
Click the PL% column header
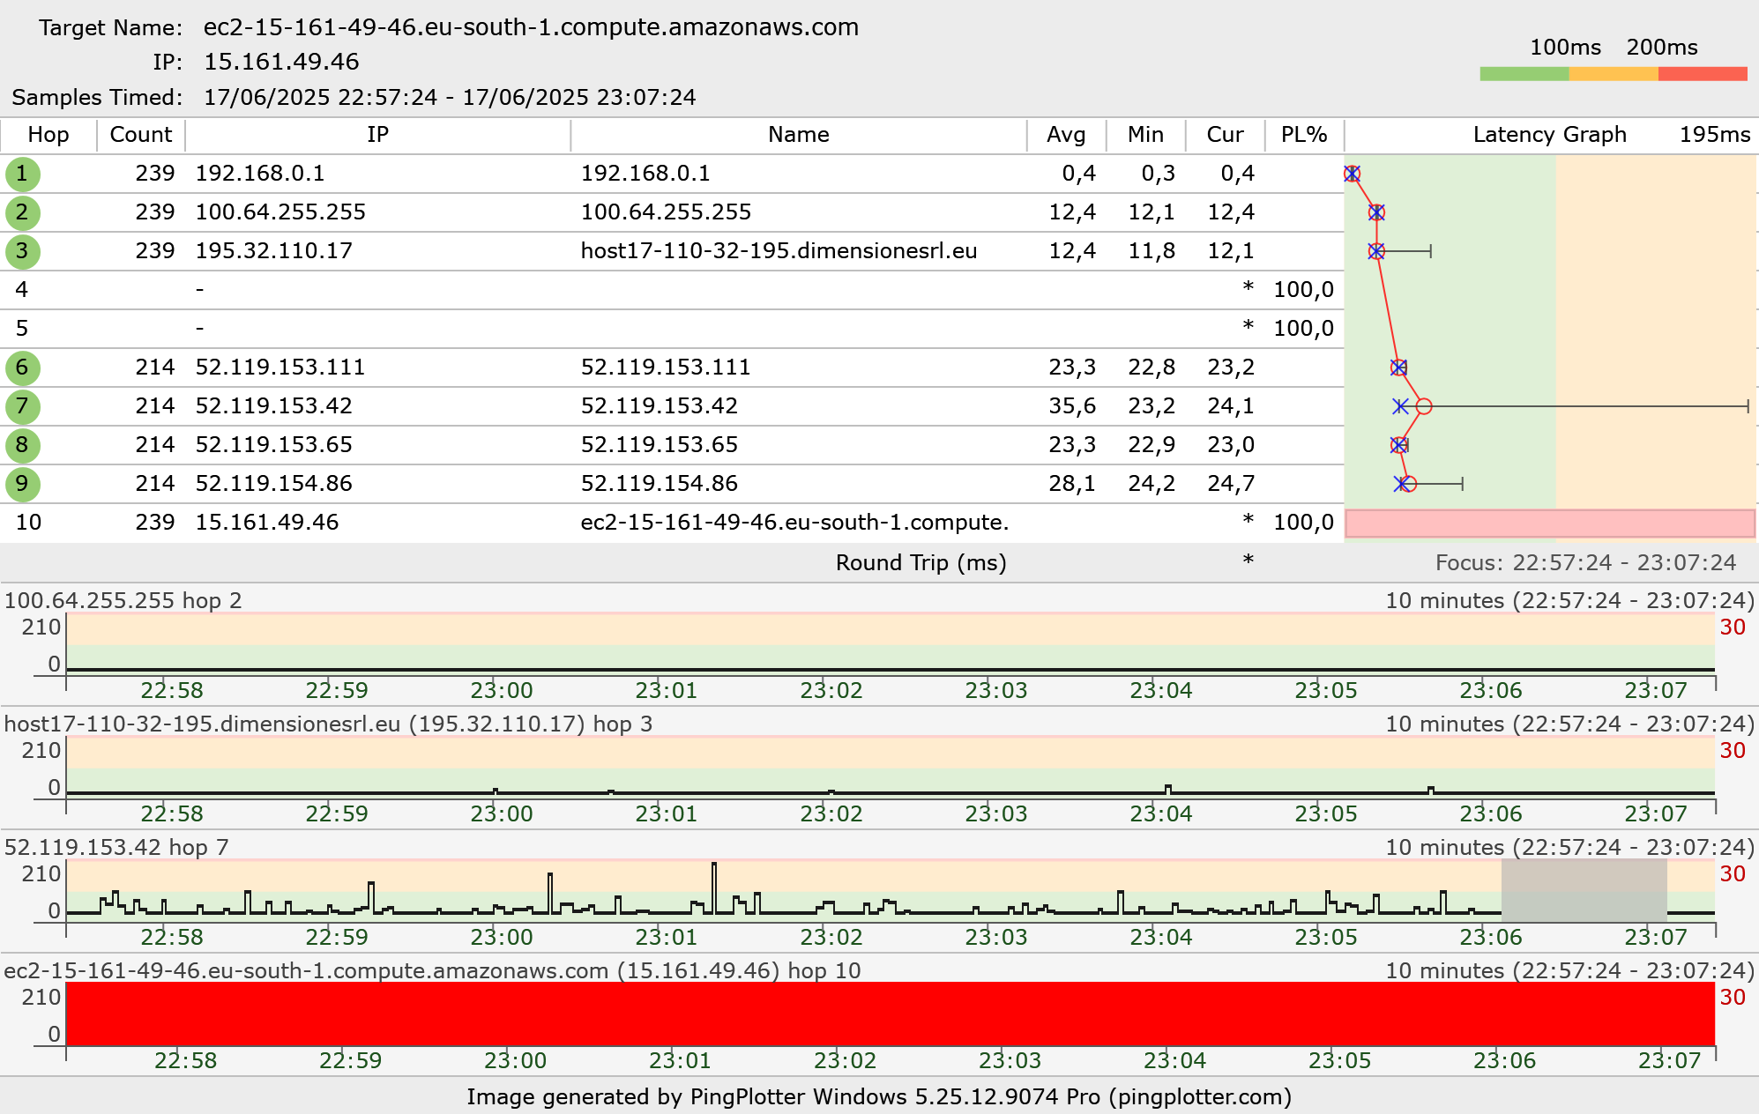coord(1303,135)
